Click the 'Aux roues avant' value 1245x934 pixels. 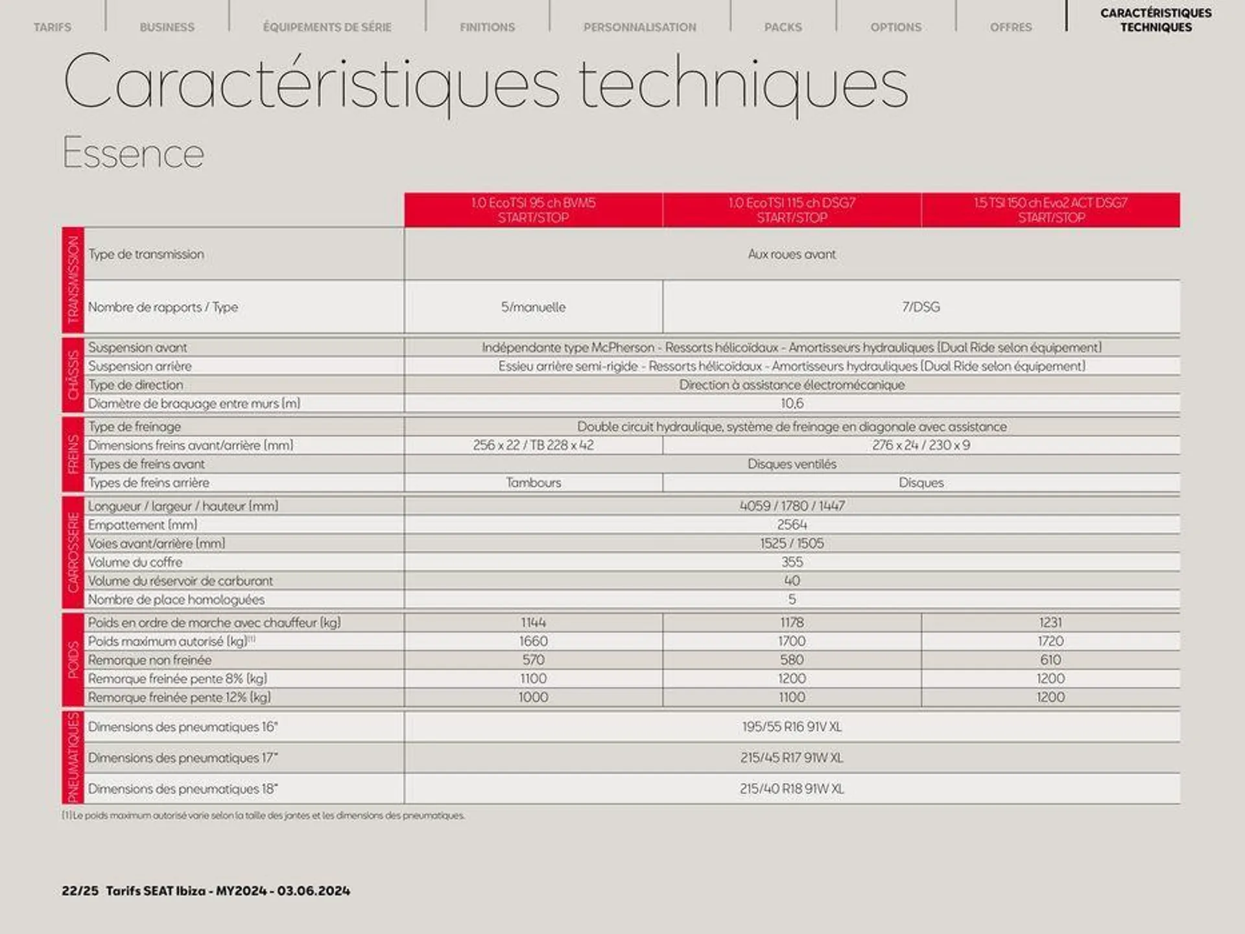point(792,254)
